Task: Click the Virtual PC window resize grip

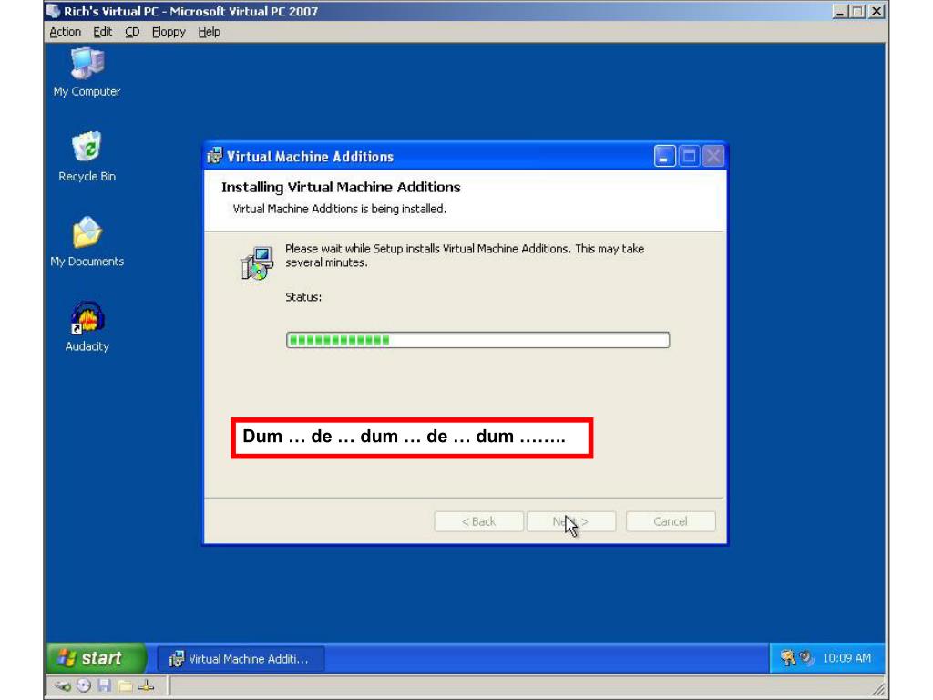Action: [x=879, y=689]
